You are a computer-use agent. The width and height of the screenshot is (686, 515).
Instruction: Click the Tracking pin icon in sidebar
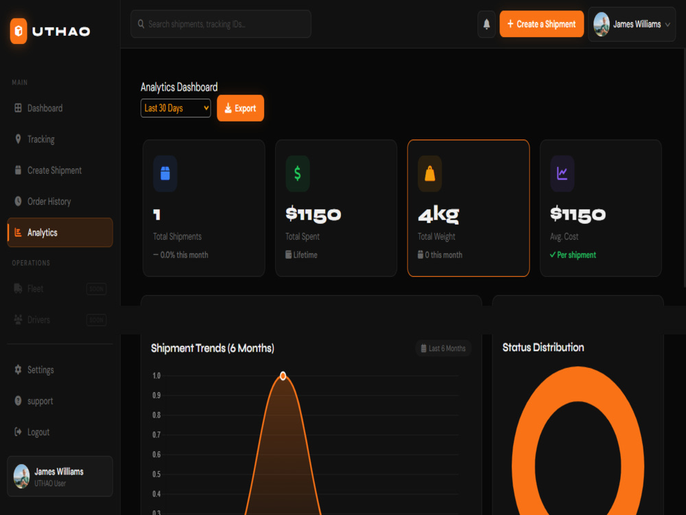click(18, 139)
